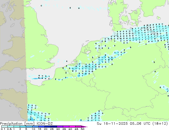Pick the purple swatch between 30 and 35

pyautogui.click(x=60, y=127)
